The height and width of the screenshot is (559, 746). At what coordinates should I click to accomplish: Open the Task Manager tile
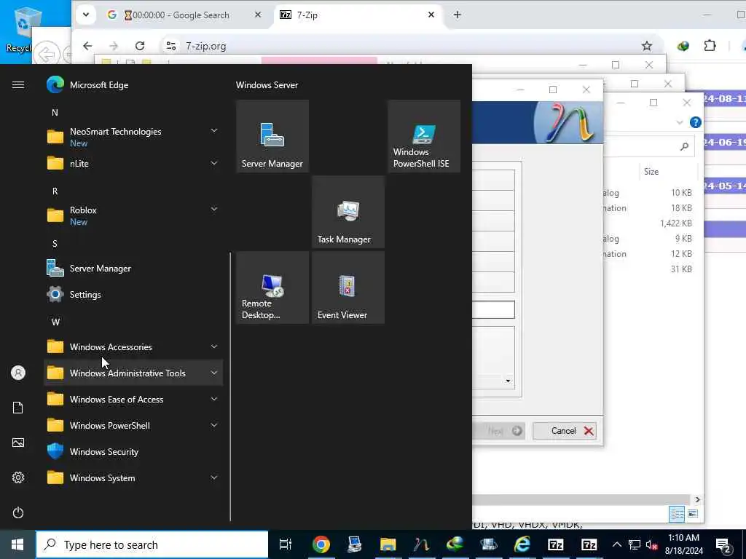click(x=348, y=212)
